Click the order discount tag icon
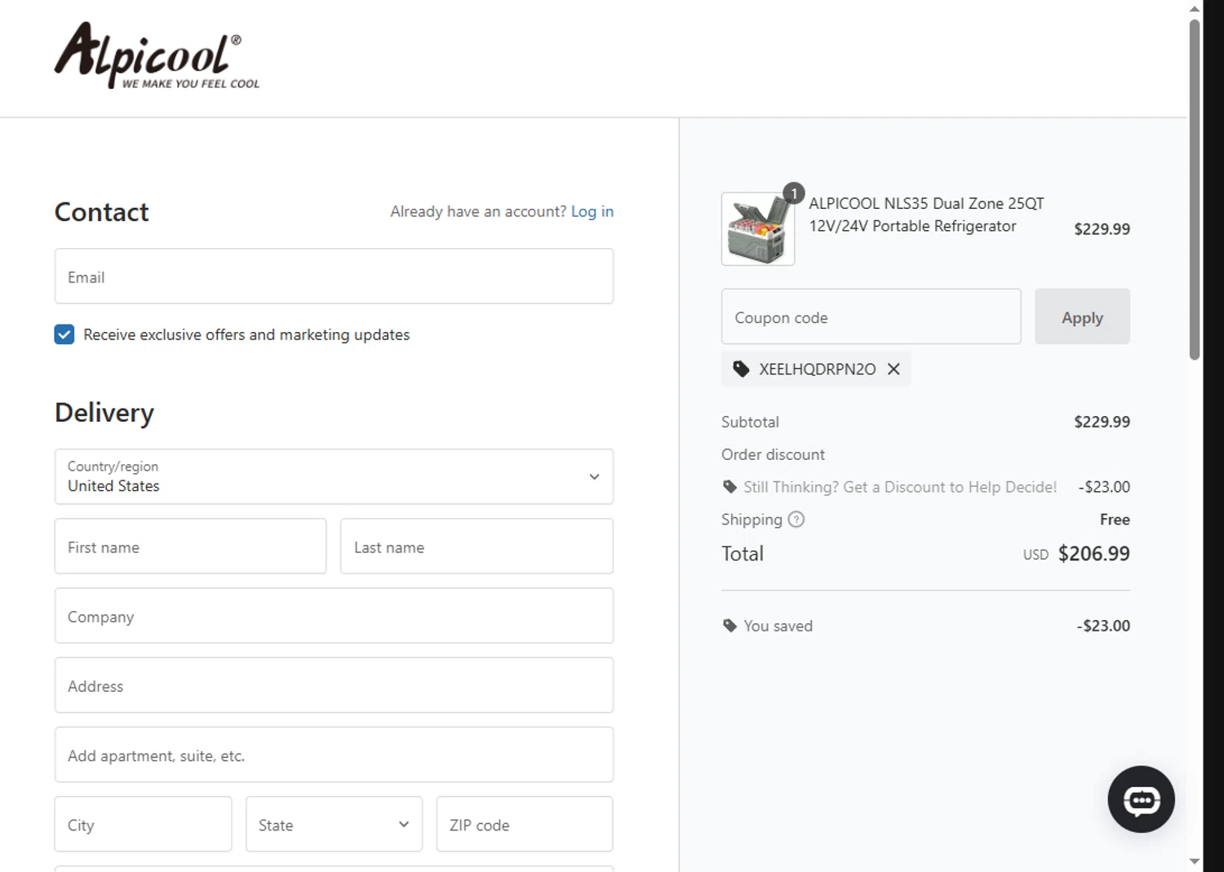This screenshot has width=1224, height=872. (730, 487)
